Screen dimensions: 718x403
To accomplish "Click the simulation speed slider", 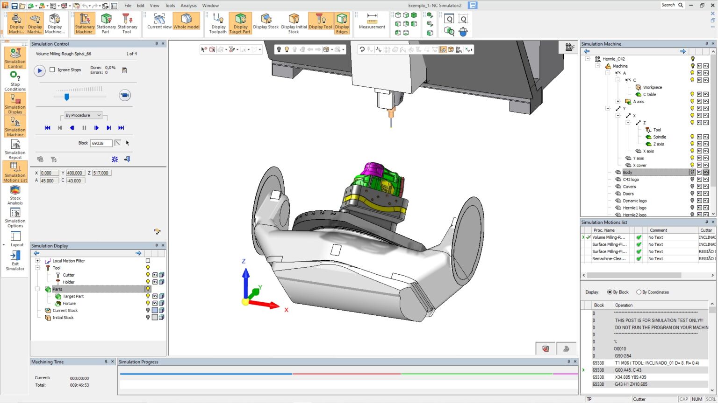I will point(66,97).
